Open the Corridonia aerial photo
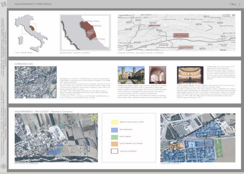244x174 pixels. 36,82
